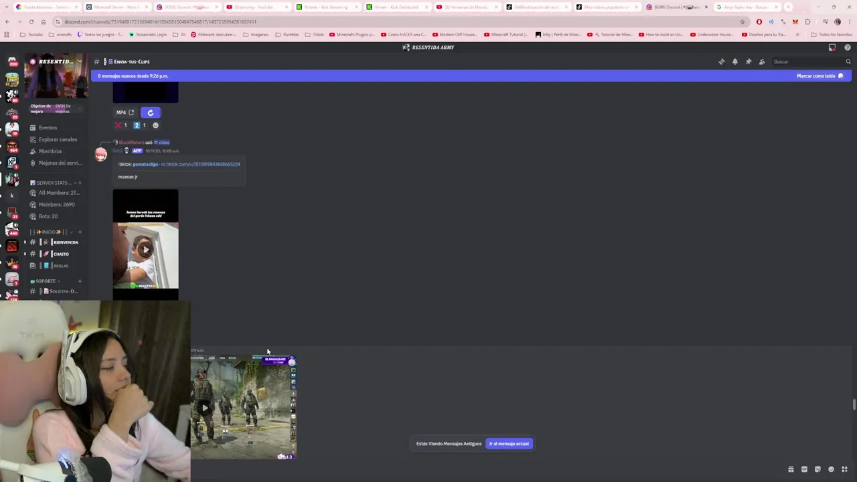The width and height of the screenshot is (857, 482).
Task: Click the chat scrollbar thumb
Action: pyautogui.click(x=854, y=404)
